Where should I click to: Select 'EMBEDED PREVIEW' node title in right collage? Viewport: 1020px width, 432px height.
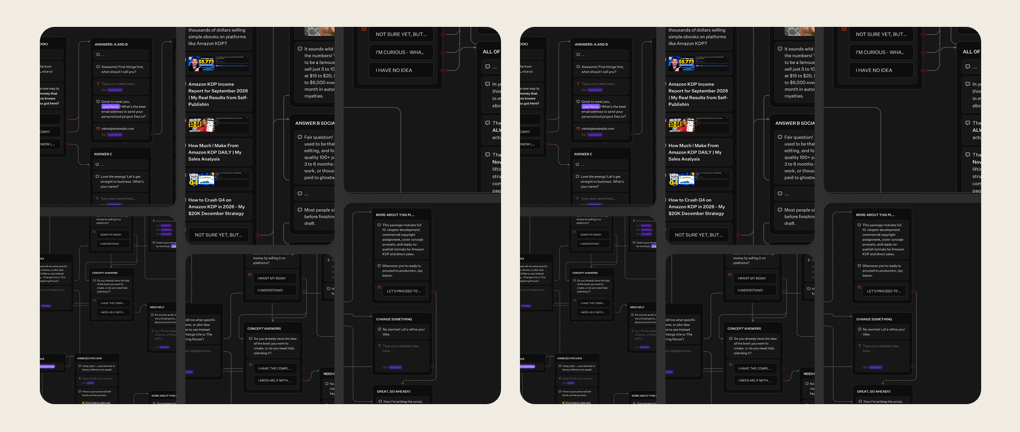tap(570, 358)
